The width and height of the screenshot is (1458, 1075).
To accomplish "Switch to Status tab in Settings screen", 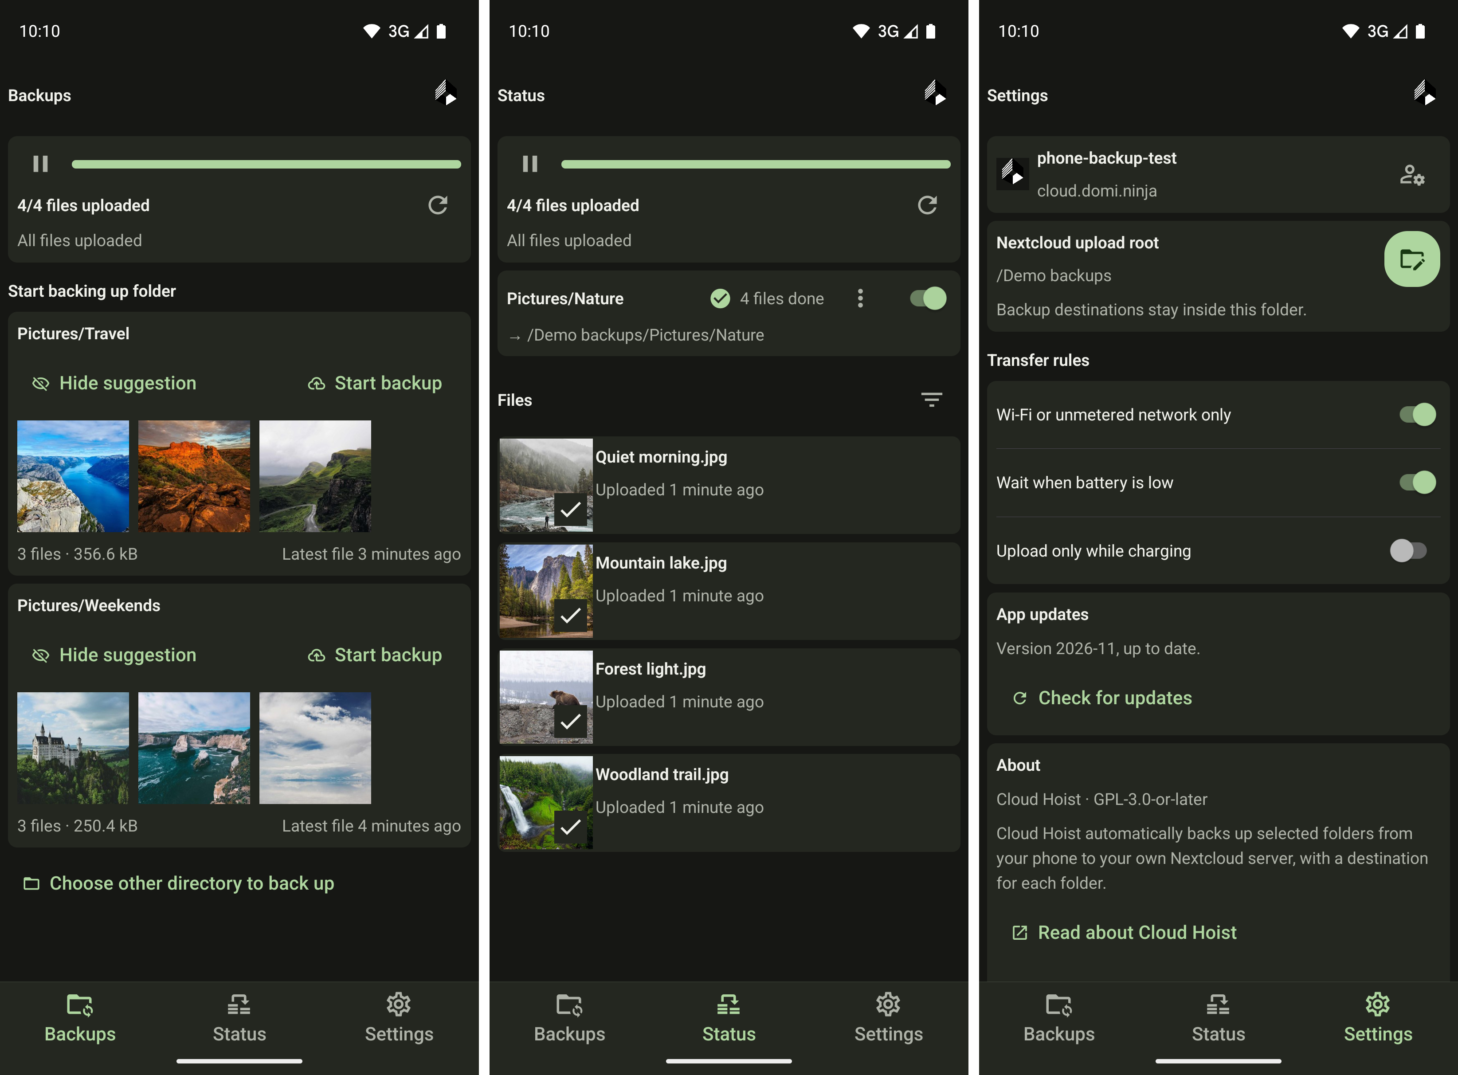I will point(1218,1018).
